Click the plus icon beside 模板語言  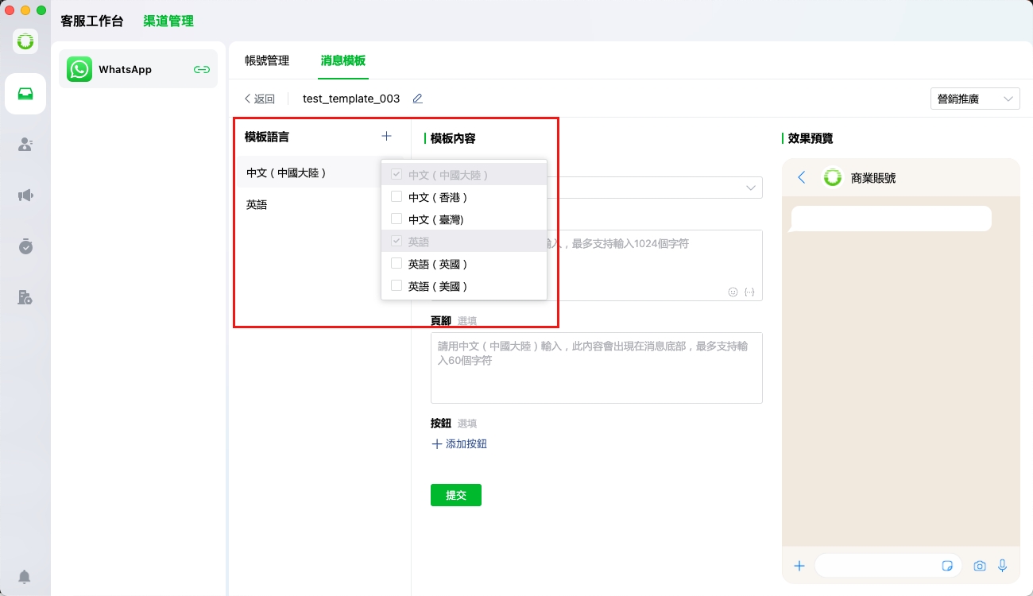pyautogui.click(x=386, y=137)
